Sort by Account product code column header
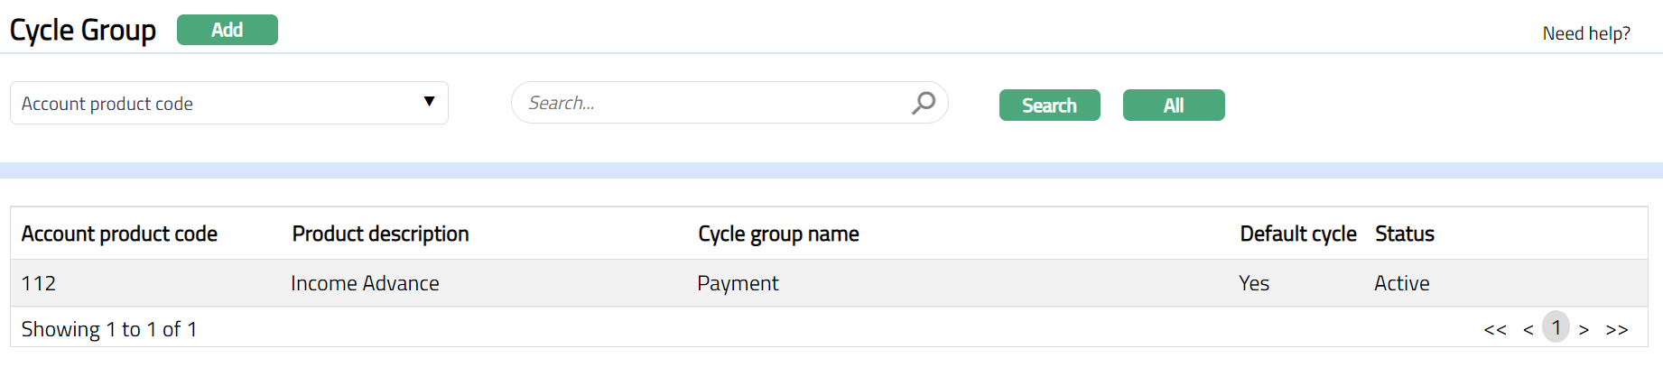 point(119,234)
